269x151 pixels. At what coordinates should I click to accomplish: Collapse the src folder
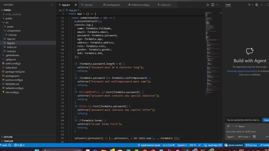coord(7,23)
